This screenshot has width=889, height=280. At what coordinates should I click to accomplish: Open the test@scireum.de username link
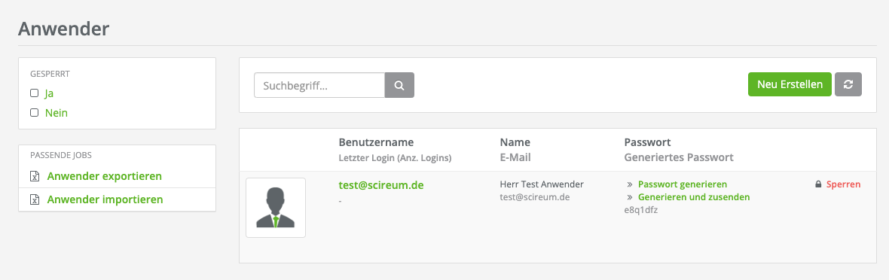click(x=381, y=185)
